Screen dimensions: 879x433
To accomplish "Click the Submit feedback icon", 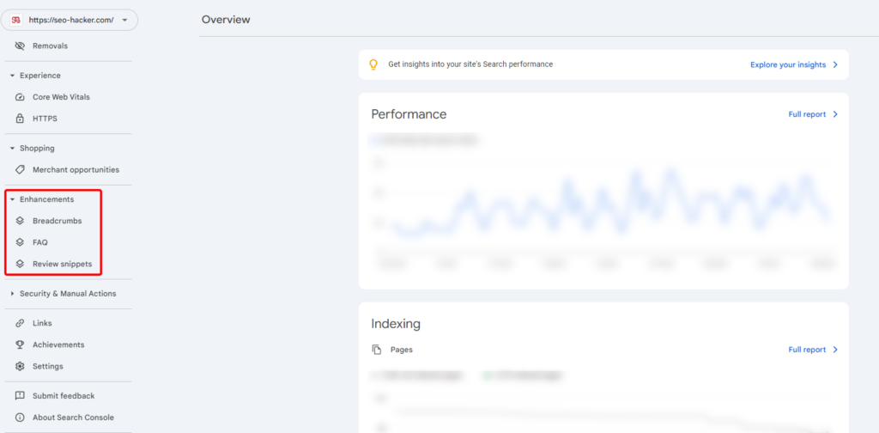I will [x=20, y=396].
